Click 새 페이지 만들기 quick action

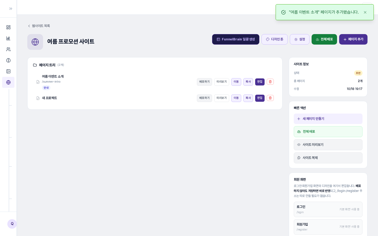tap(328, 119)
